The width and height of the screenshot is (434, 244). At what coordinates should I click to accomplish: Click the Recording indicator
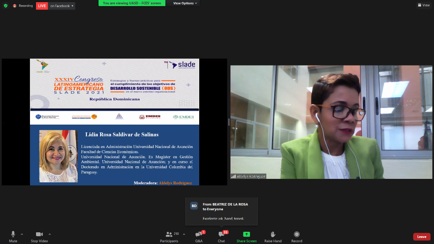[x=23, y=6]
